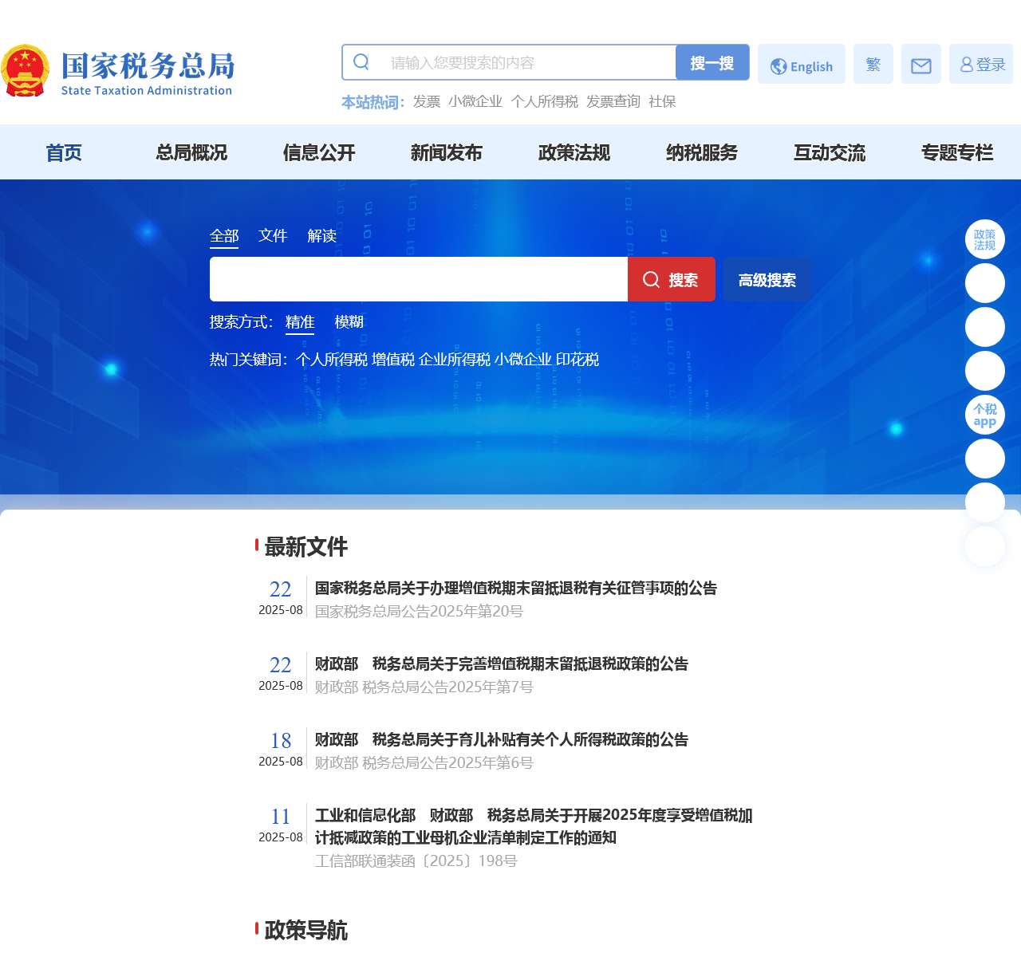Click the 登录 login icon
1021x953 pixels.
coord(982,64)
